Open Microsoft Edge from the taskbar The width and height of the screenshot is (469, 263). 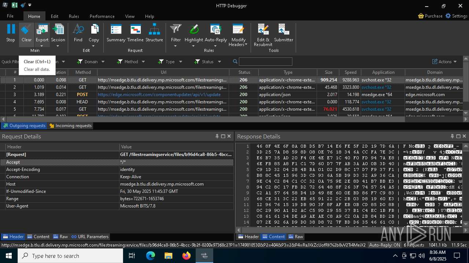pyautogui.click(x=151, y=256)
